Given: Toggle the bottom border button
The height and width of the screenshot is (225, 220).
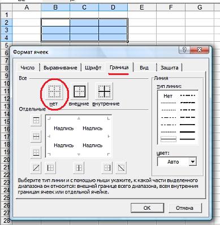Looking at the screenshot, I should (36, 152).
